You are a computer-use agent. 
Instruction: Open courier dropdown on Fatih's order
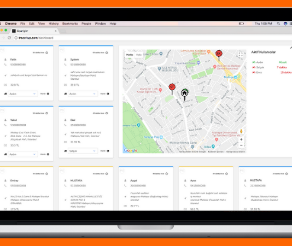click(x=23, y=93)
